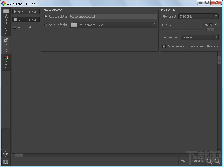
Task: Open the RawTherapee-4.2.48 folder dropdown
Action: point(114,25)
